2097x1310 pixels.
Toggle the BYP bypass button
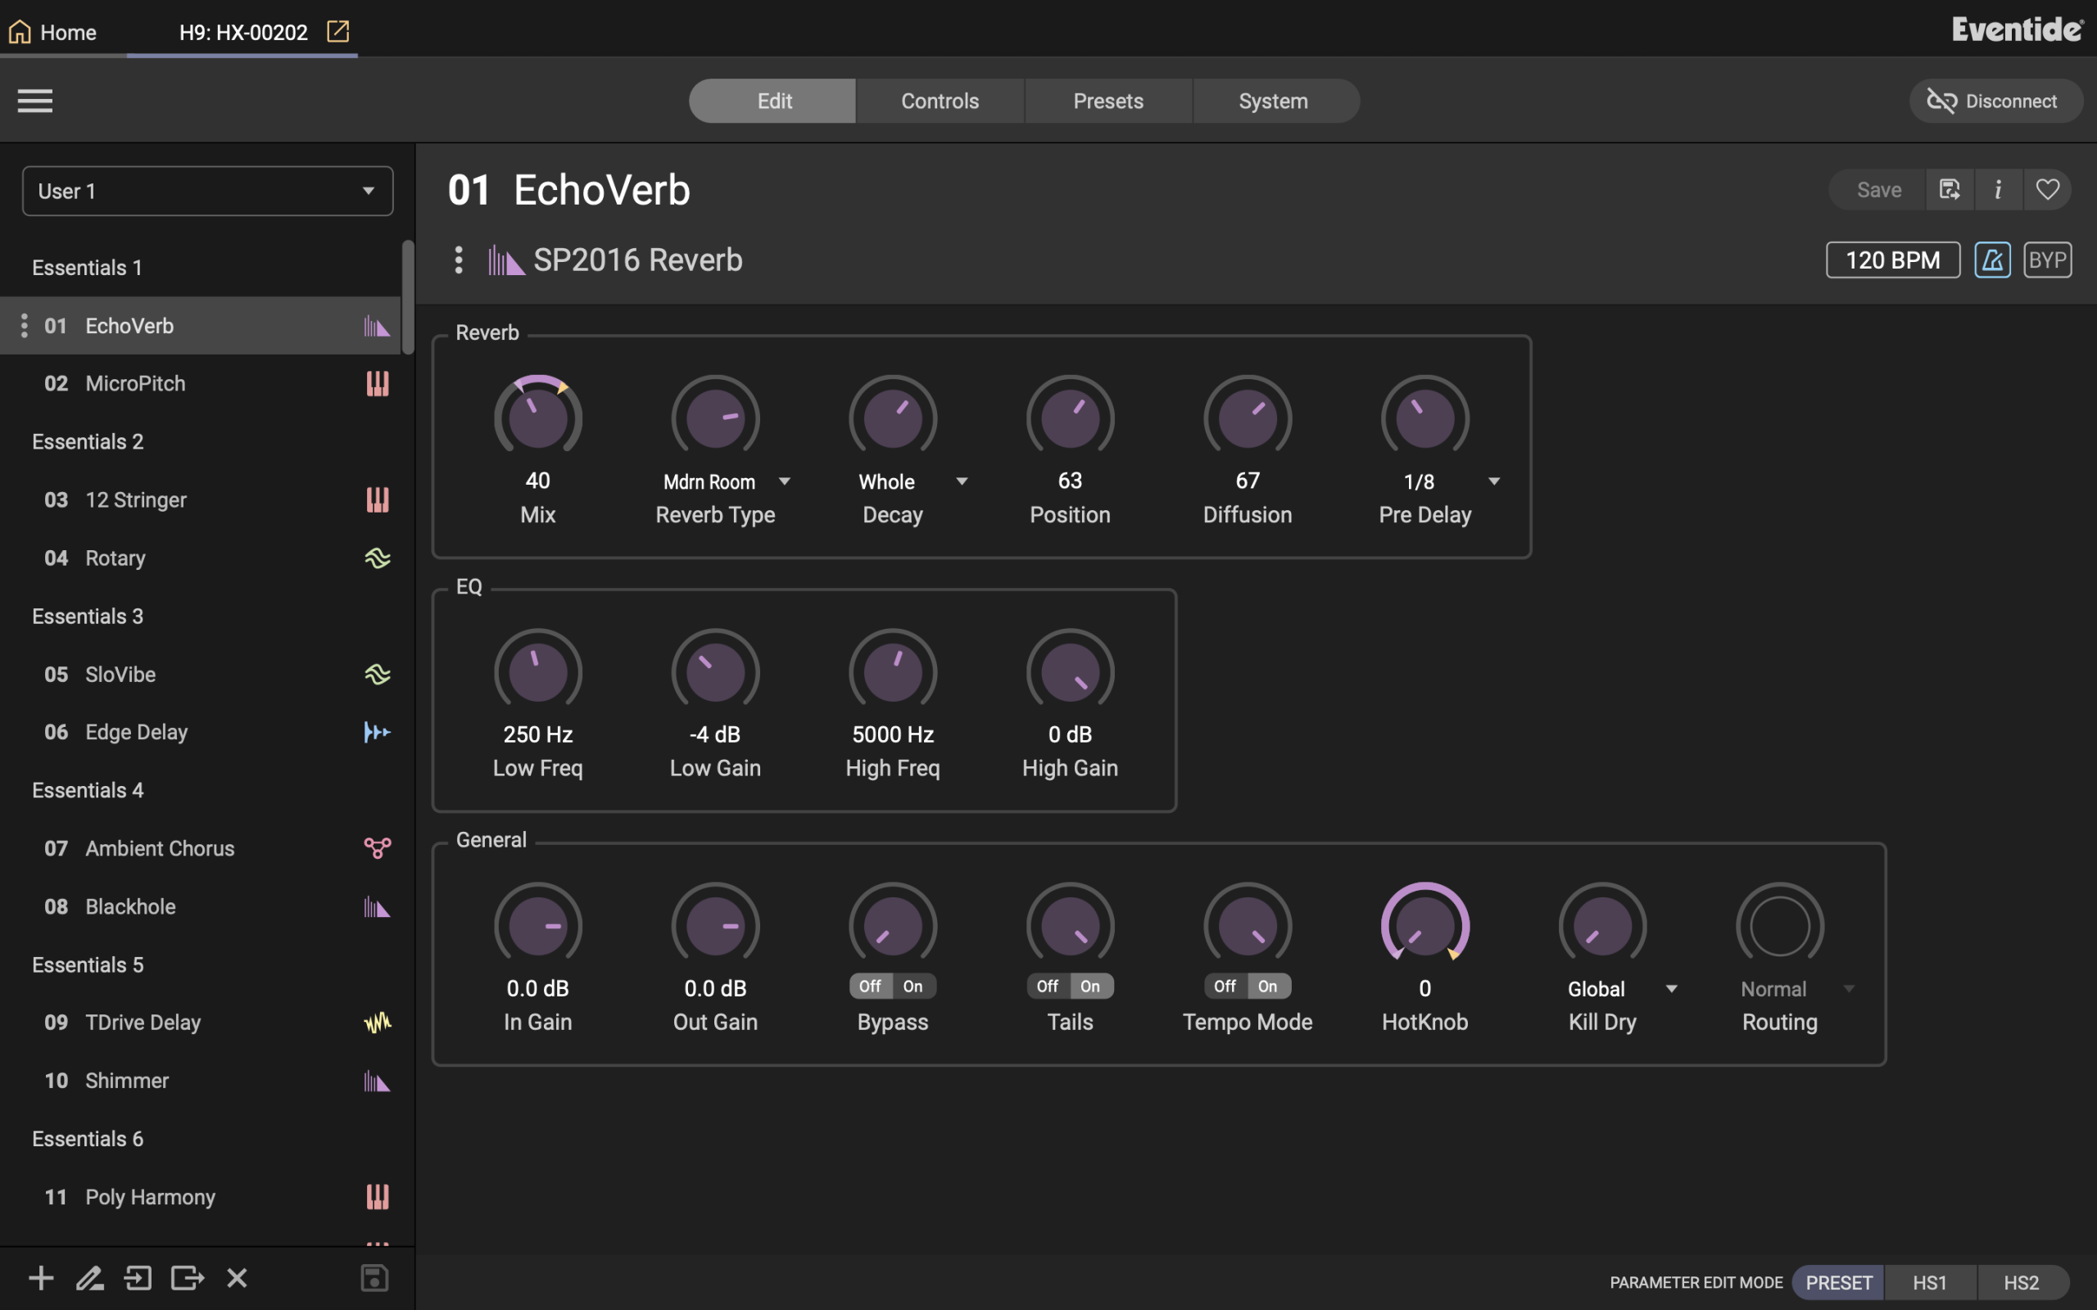point(2048,260)
